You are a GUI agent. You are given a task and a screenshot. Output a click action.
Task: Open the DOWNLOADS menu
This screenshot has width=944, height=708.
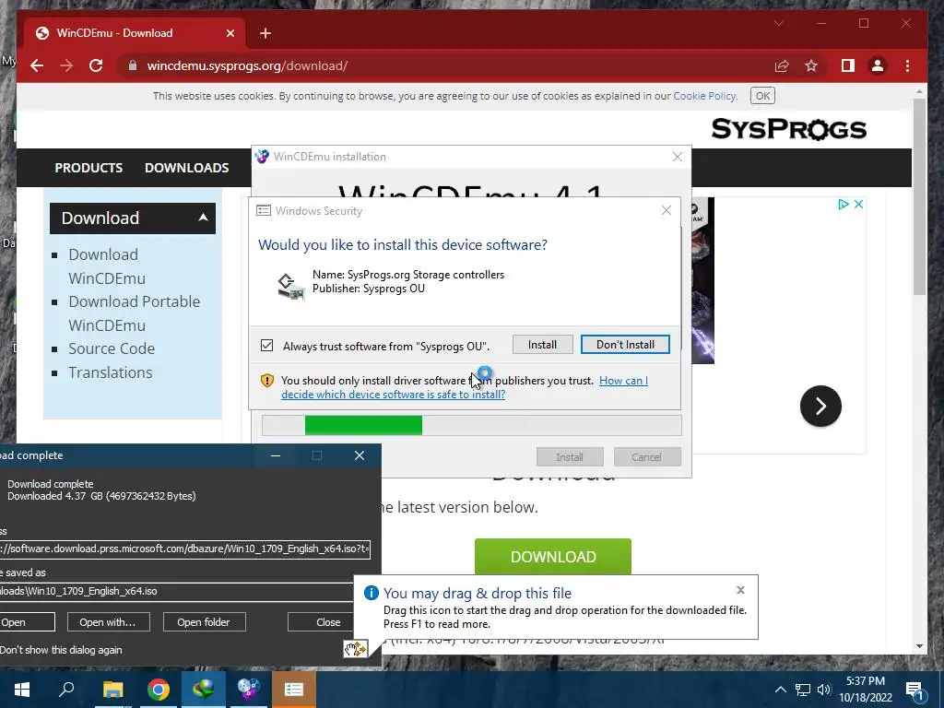coord(186,168)
